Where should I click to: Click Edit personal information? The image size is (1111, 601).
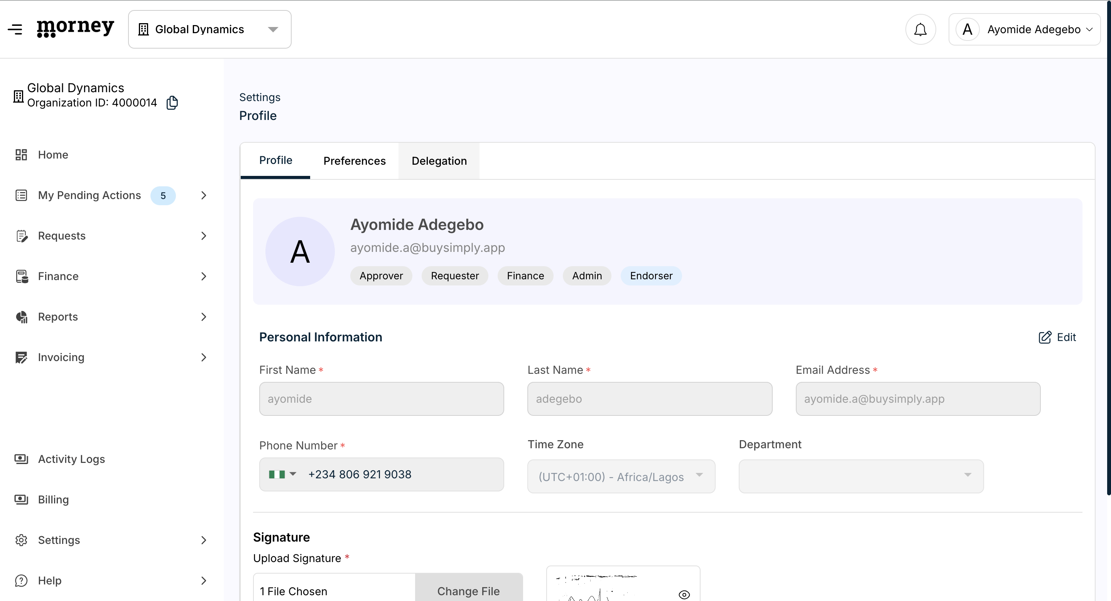[1057, 337]
